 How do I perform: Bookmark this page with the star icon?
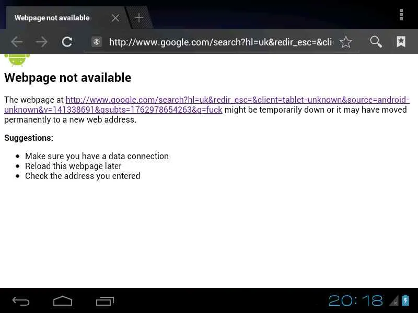click(x=346, y=42)
